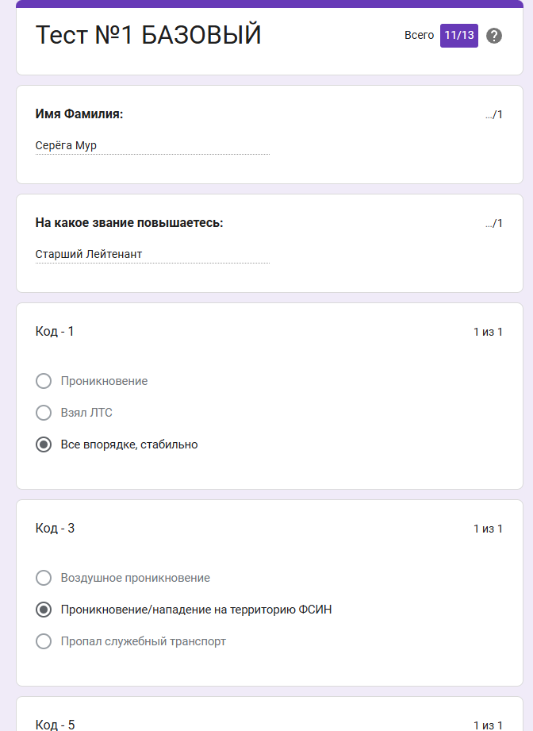
Task: Click the points field next to Имя Фамилия
Action: coord(493,113)
